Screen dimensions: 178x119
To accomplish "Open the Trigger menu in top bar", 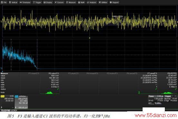I will pos(37,2).
